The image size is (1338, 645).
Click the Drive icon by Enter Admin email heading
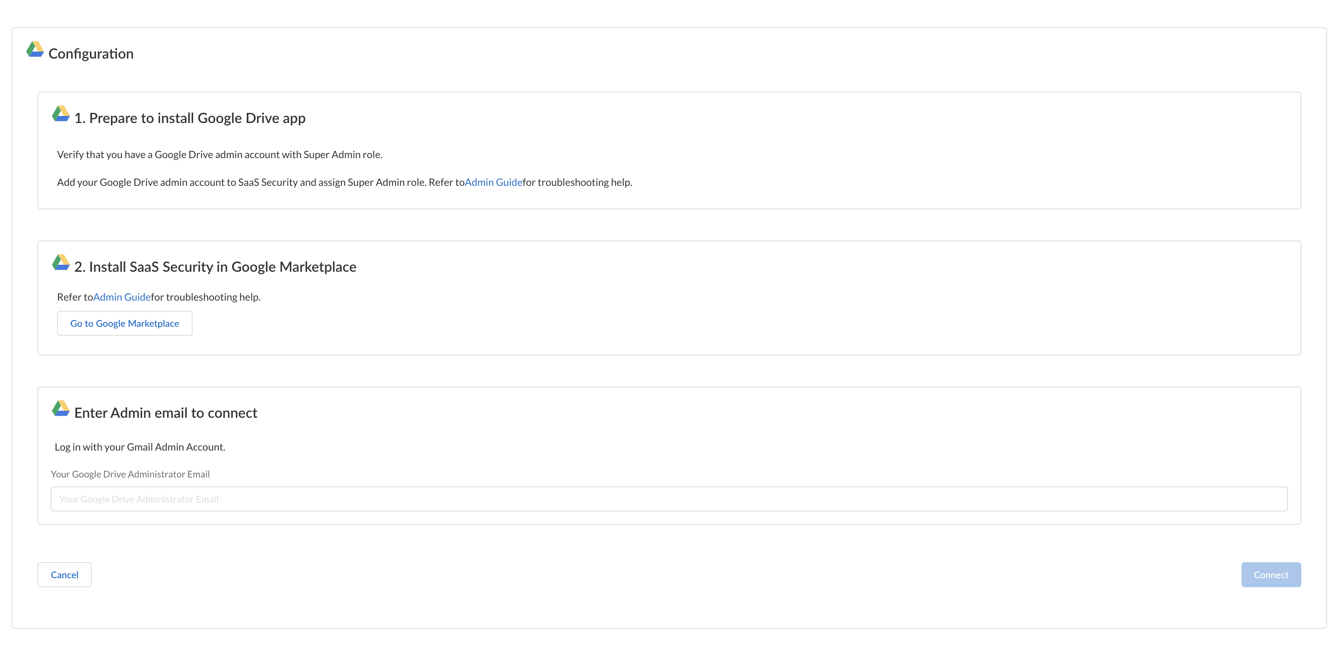pos(61,408)
